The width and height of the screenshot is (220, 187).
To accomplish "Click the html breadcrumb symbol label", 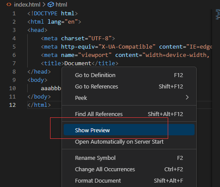I will [x=61, y=5].
